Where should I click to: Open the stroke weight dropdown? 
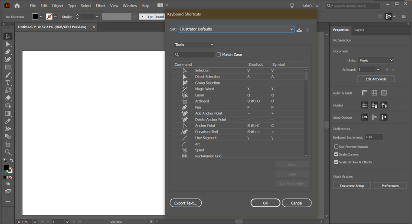tap(97, 16)
